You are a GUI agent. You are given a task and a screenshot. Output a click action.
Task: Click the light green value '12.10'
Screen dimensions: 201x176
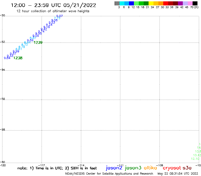[x=195, y=159]
